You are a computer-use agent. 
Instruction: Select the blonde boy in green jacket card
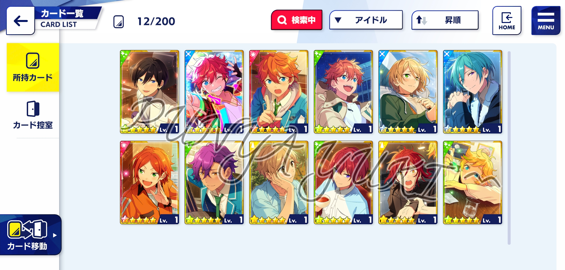coord(408,92)
